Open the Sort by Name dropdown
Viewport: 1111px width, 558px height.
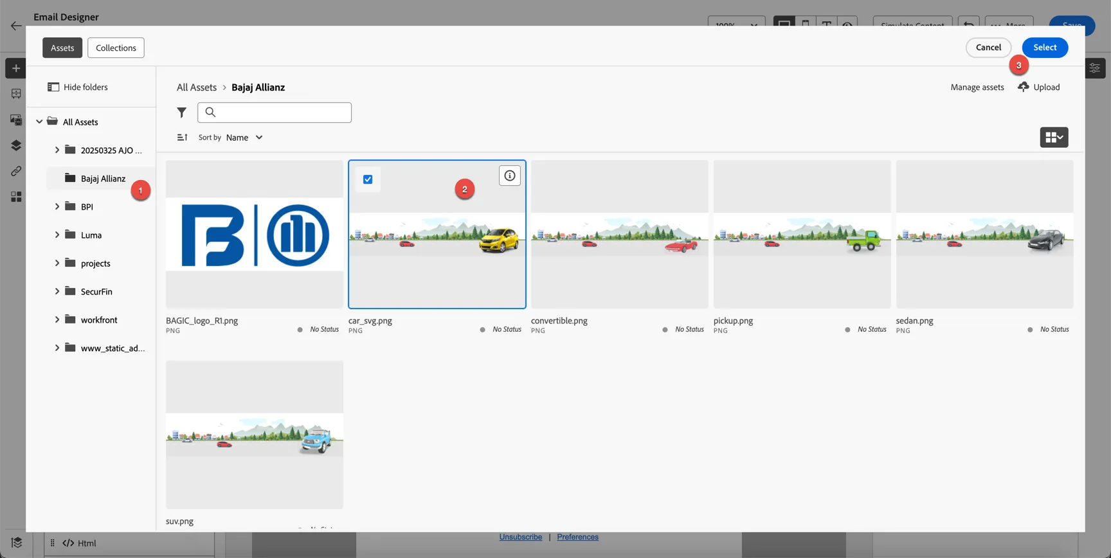click(244, 138)
